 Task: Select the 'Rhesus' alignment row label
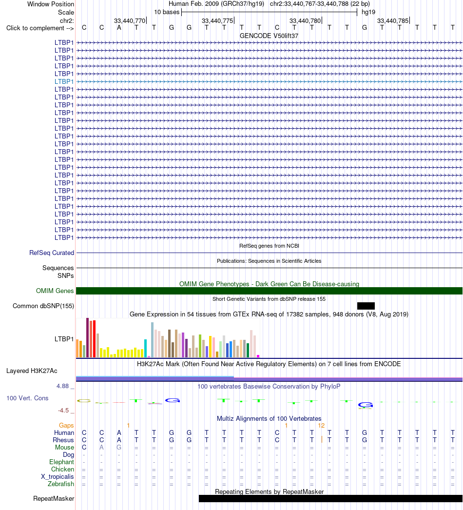pyautogui.click(x=63, y=440)
